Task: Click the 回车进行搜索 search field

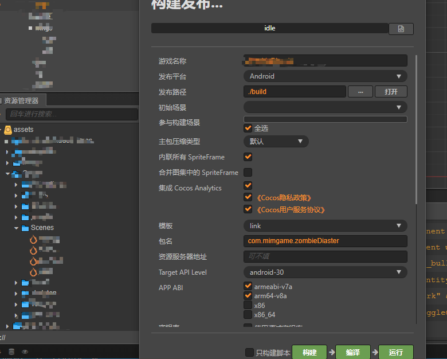Action: 72,114
